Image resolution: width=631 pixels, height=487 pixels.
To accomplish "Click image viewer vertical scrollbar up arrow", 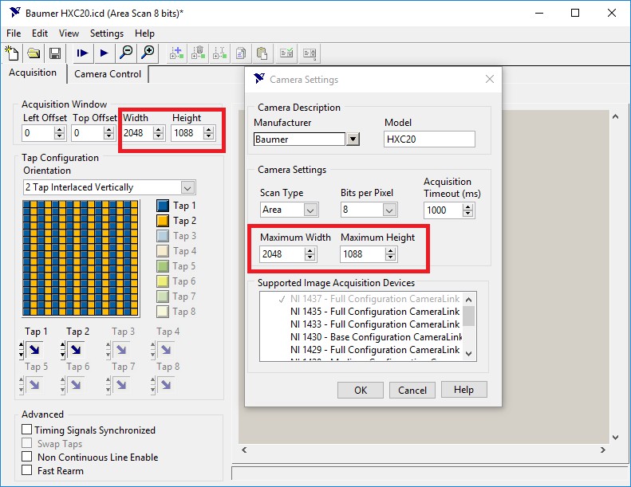I will coord(615,116).
